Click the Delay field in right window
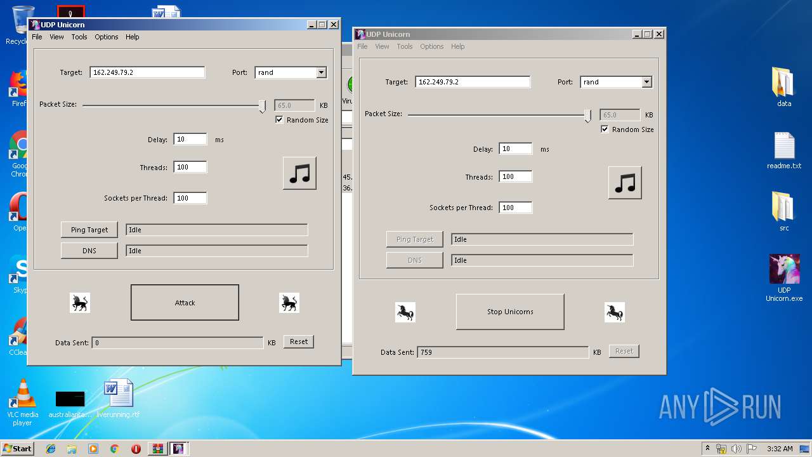Viewport: 812px width, 457px height. click(x=516, y=149)
